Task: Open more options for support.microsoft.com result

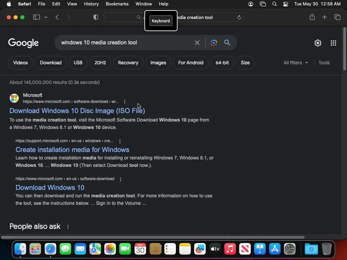Action: [120, 141]
